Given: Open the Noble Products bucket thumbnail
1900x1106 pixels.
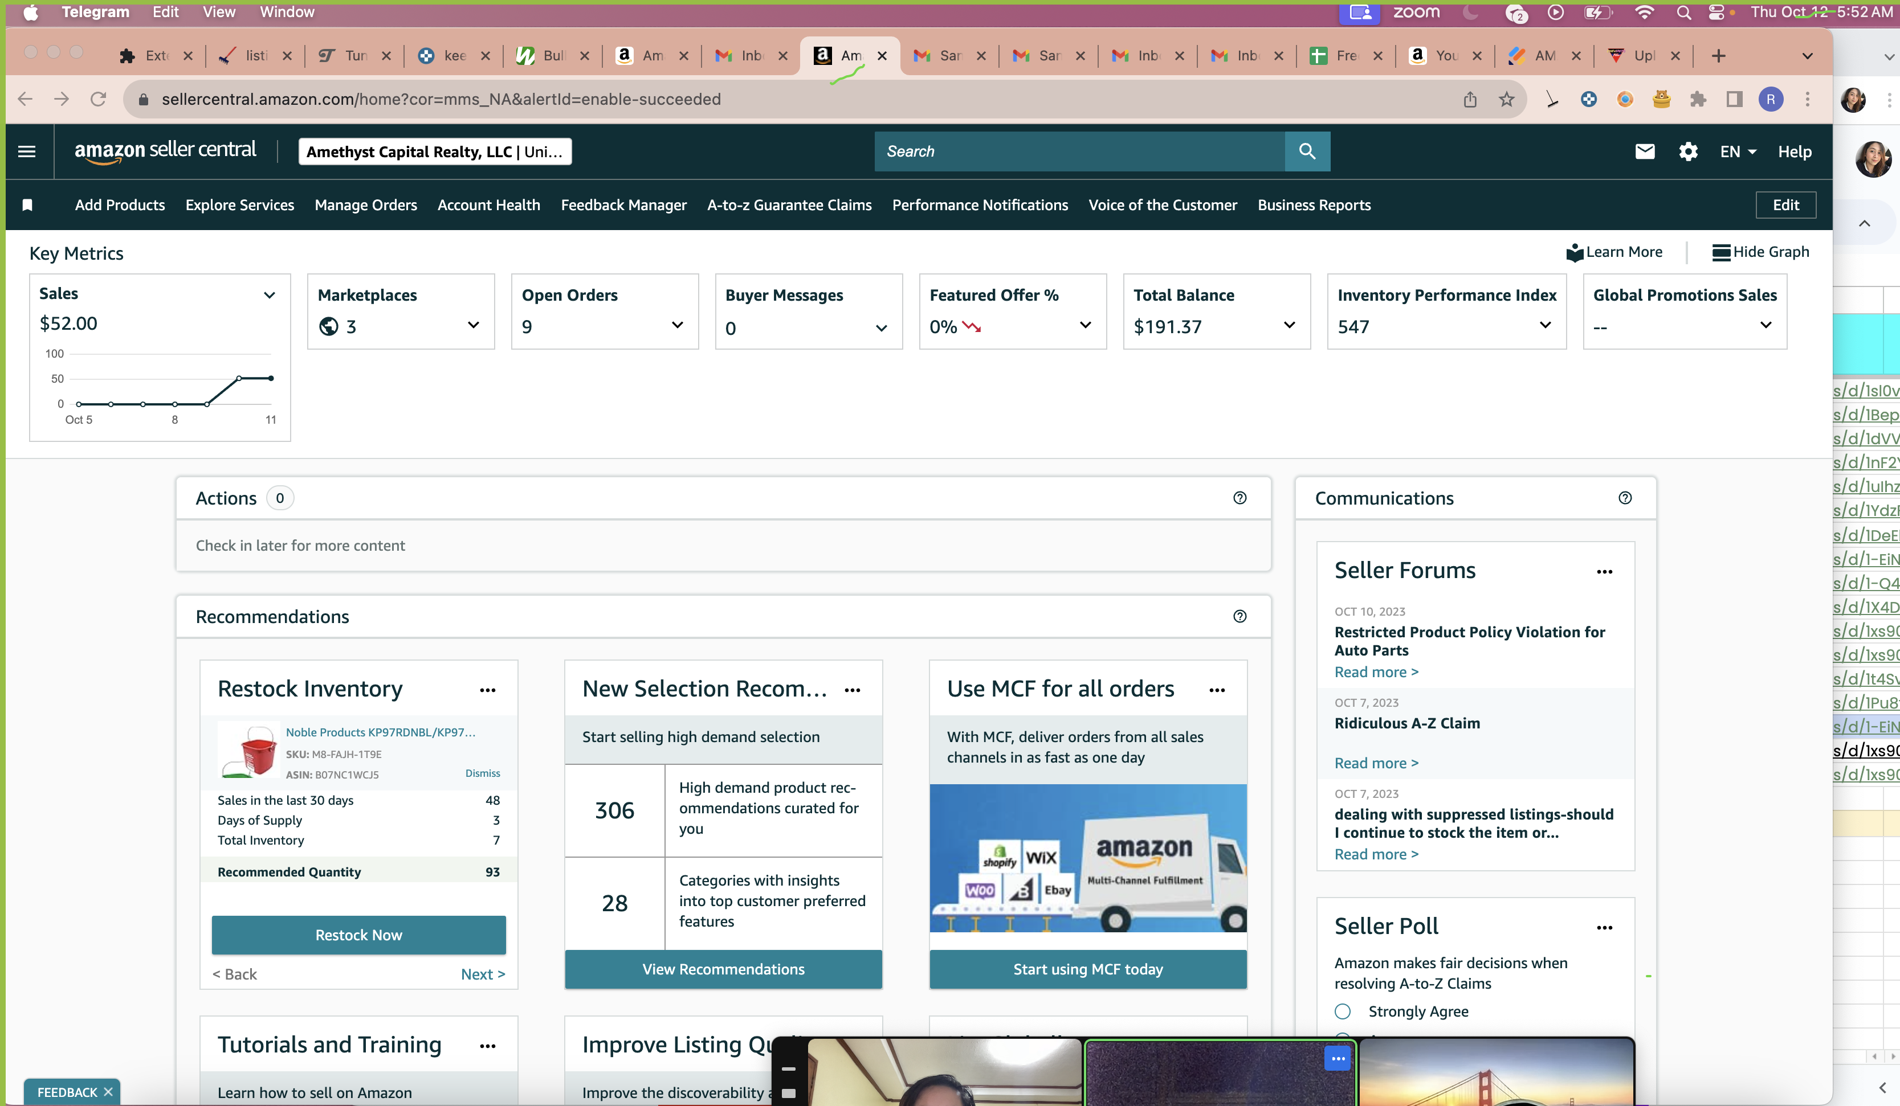Looking at the screenshot, I should (x=249, y=751).
